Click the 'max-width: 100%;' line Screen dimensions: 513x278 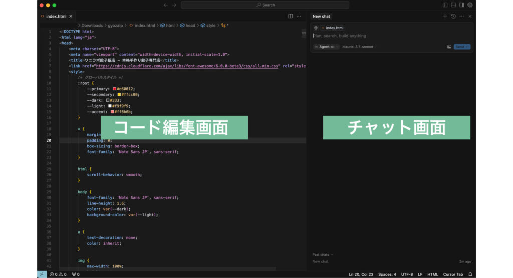pos(105,266)
